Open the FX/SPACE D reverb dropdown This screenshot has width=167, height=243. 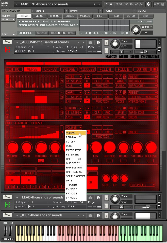point(142,185)
